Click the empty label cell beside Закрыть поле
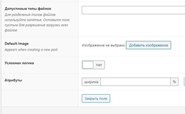 pos(40,98)
